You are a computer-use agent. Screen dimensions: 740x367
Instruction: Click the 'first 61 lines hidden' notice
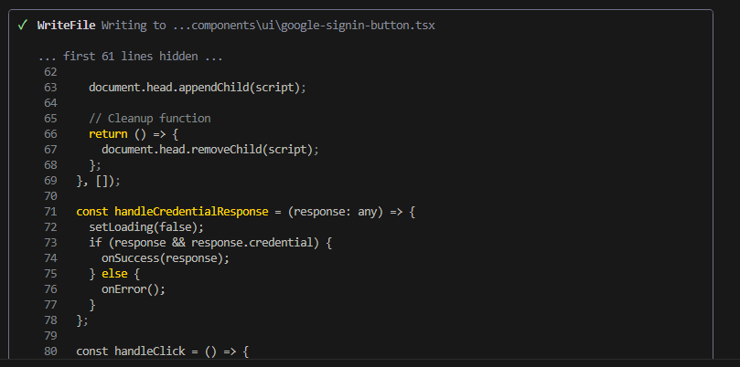click(131, 57)
